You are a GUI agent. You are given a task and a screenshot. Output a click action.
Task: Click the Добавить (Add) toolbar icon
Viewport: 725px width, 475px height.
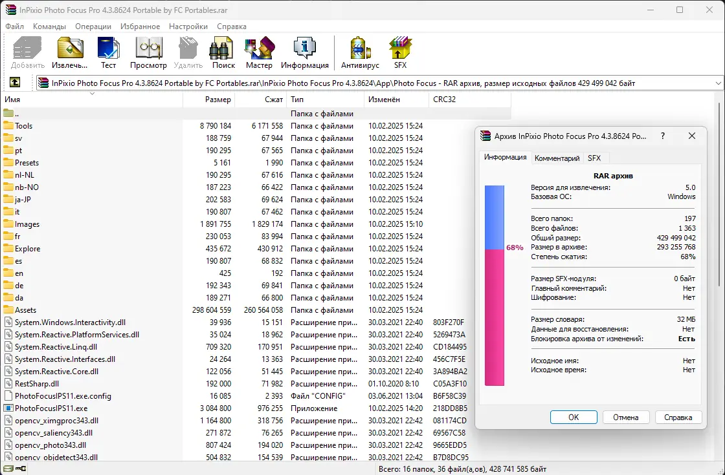27,48
